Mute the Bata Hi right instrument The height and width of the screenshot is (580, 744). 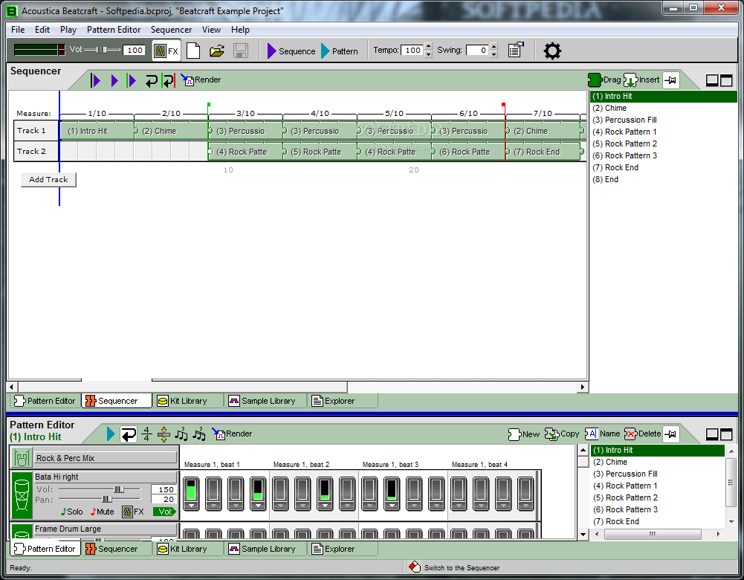tap(102, 512)
